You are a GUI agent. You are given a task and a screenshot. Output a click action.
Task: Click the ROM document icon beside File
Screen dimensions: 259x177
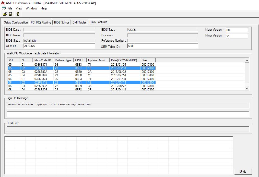coord(4,8)
